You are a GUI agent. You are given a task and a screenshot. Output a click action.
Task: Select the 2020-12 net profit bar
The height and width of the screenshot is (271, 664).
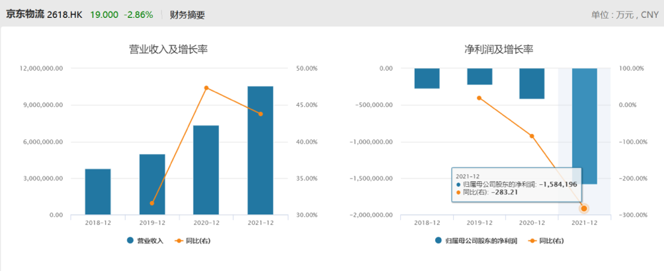coord(532,83)
